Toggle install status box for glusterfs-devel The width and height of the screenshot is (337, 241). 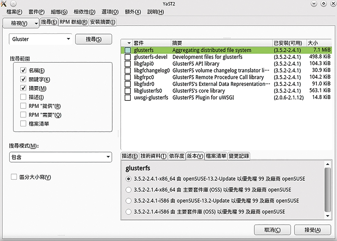(x=128, y=57)
